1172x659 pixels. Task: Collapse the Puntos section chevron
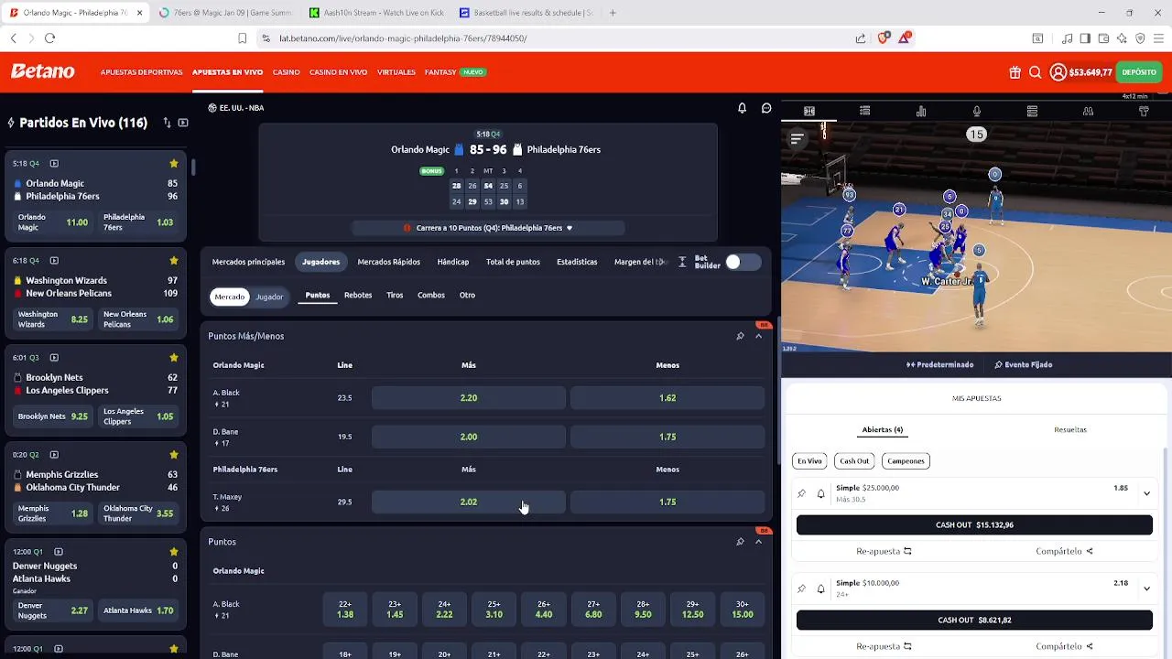click(x=758, y=542)
